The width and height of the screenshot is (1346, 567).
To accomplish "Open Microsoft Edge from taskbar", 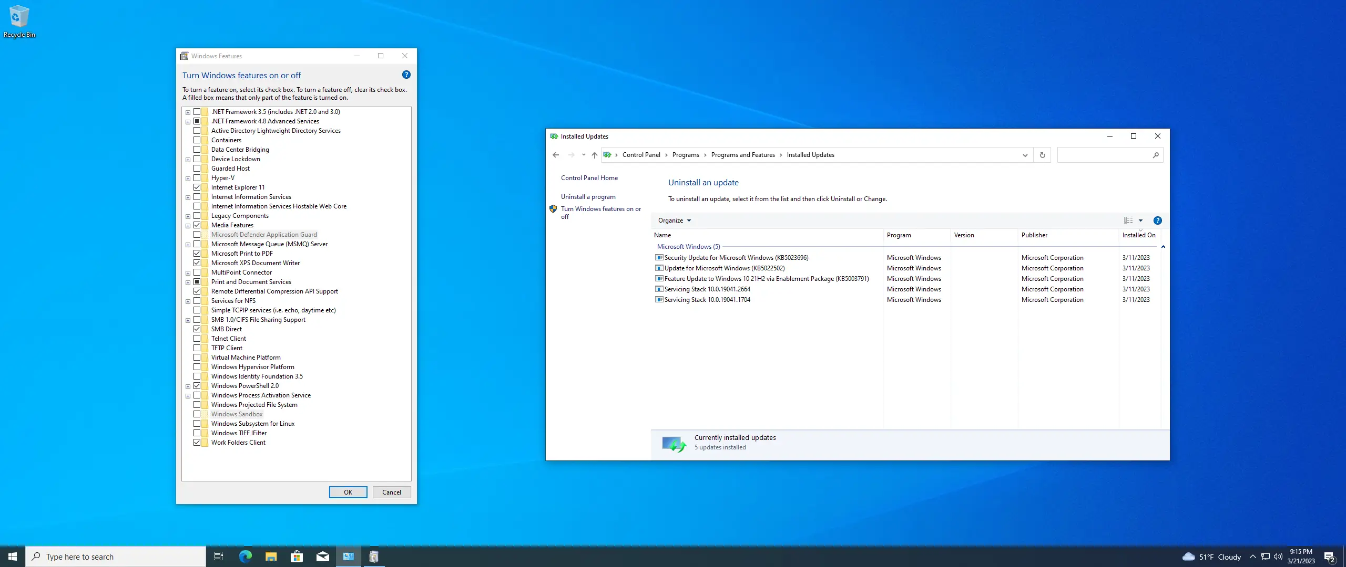I will [x=245, y=556].
